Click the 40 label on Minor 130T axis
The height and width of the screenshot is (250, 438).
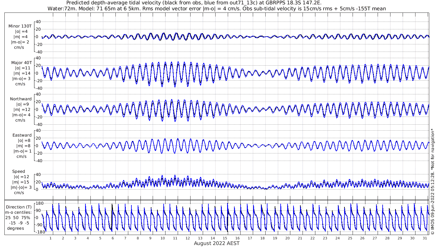tap(38, 22)
